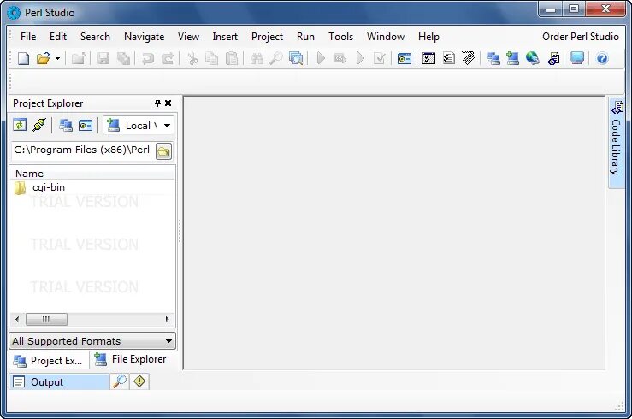The height and width of the screenshot is (419, 632).
Task: Open the Tools menu
Action: (340, 37)
